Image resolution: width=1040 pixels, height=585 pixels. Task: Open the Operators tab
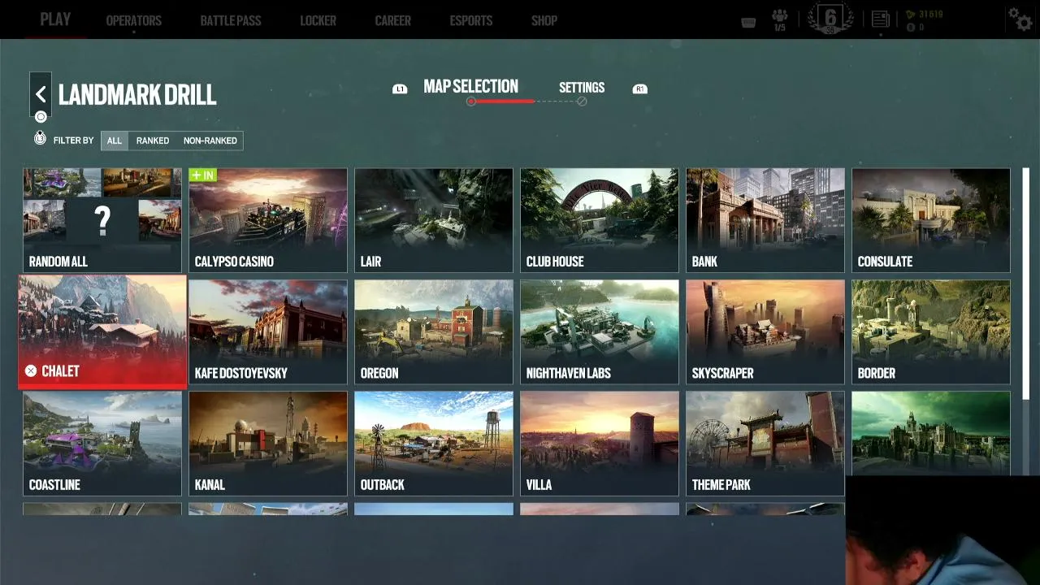pyautogui.click(x=134, y=21)
